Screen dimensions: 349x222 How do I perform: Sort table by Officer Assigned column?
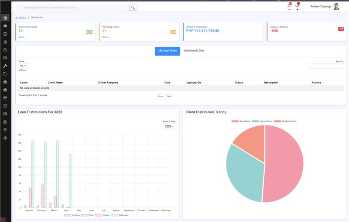130,83
